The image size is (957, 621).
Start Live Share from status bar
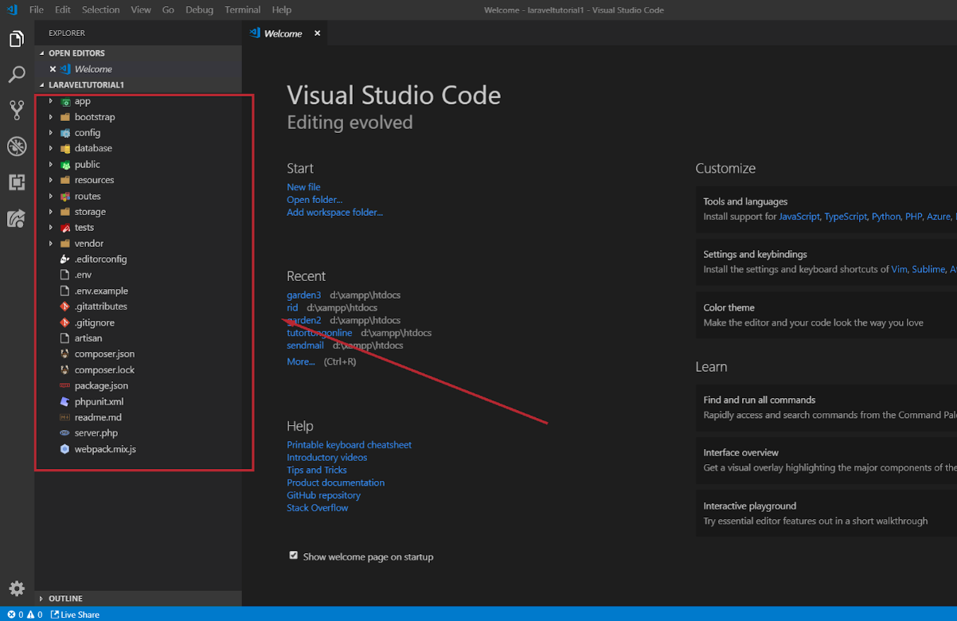(75, 615)
